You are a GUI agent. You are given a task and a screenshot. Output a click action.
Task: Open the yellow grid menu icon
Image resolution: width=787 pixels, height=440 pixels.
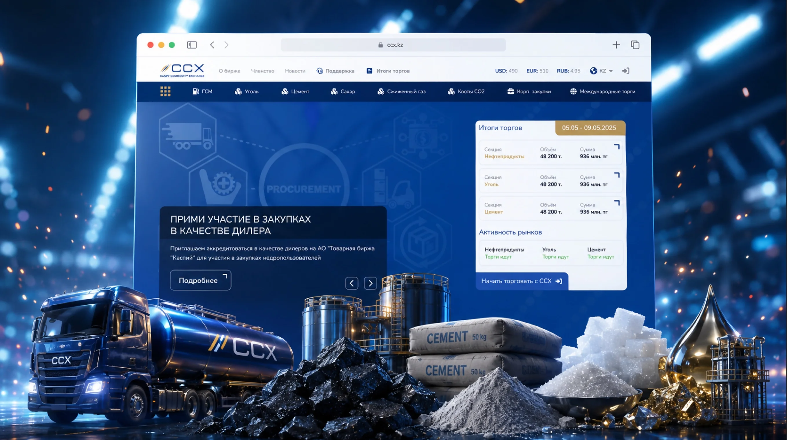(166, 91)
